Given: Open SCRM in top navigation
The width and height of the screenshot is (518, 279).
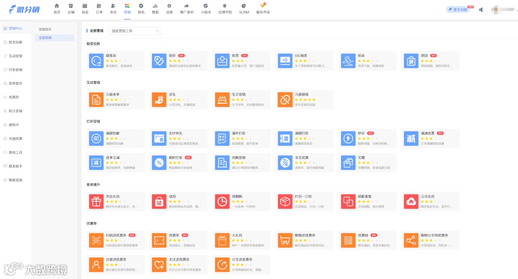Looking at the screenshot, I should [244, 9].
